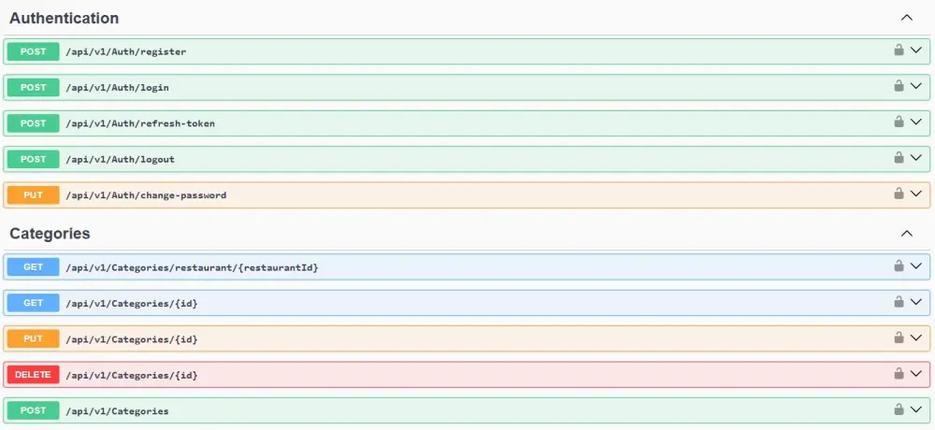Click the /api/v1/Auth/register path text
The image size is (935, 430).
point(126,52)
